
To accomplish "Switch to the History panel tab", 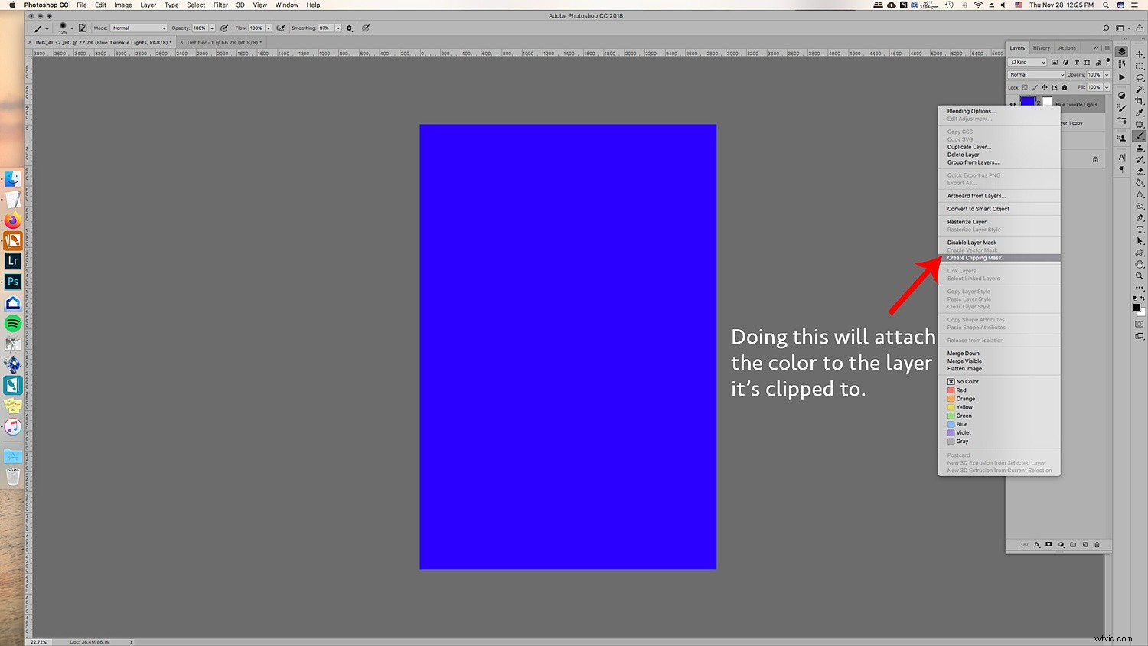I will [x=1041, y=48].
